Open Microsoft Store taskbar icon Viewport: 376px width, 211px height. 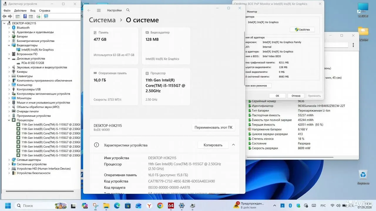coord(128,206)
